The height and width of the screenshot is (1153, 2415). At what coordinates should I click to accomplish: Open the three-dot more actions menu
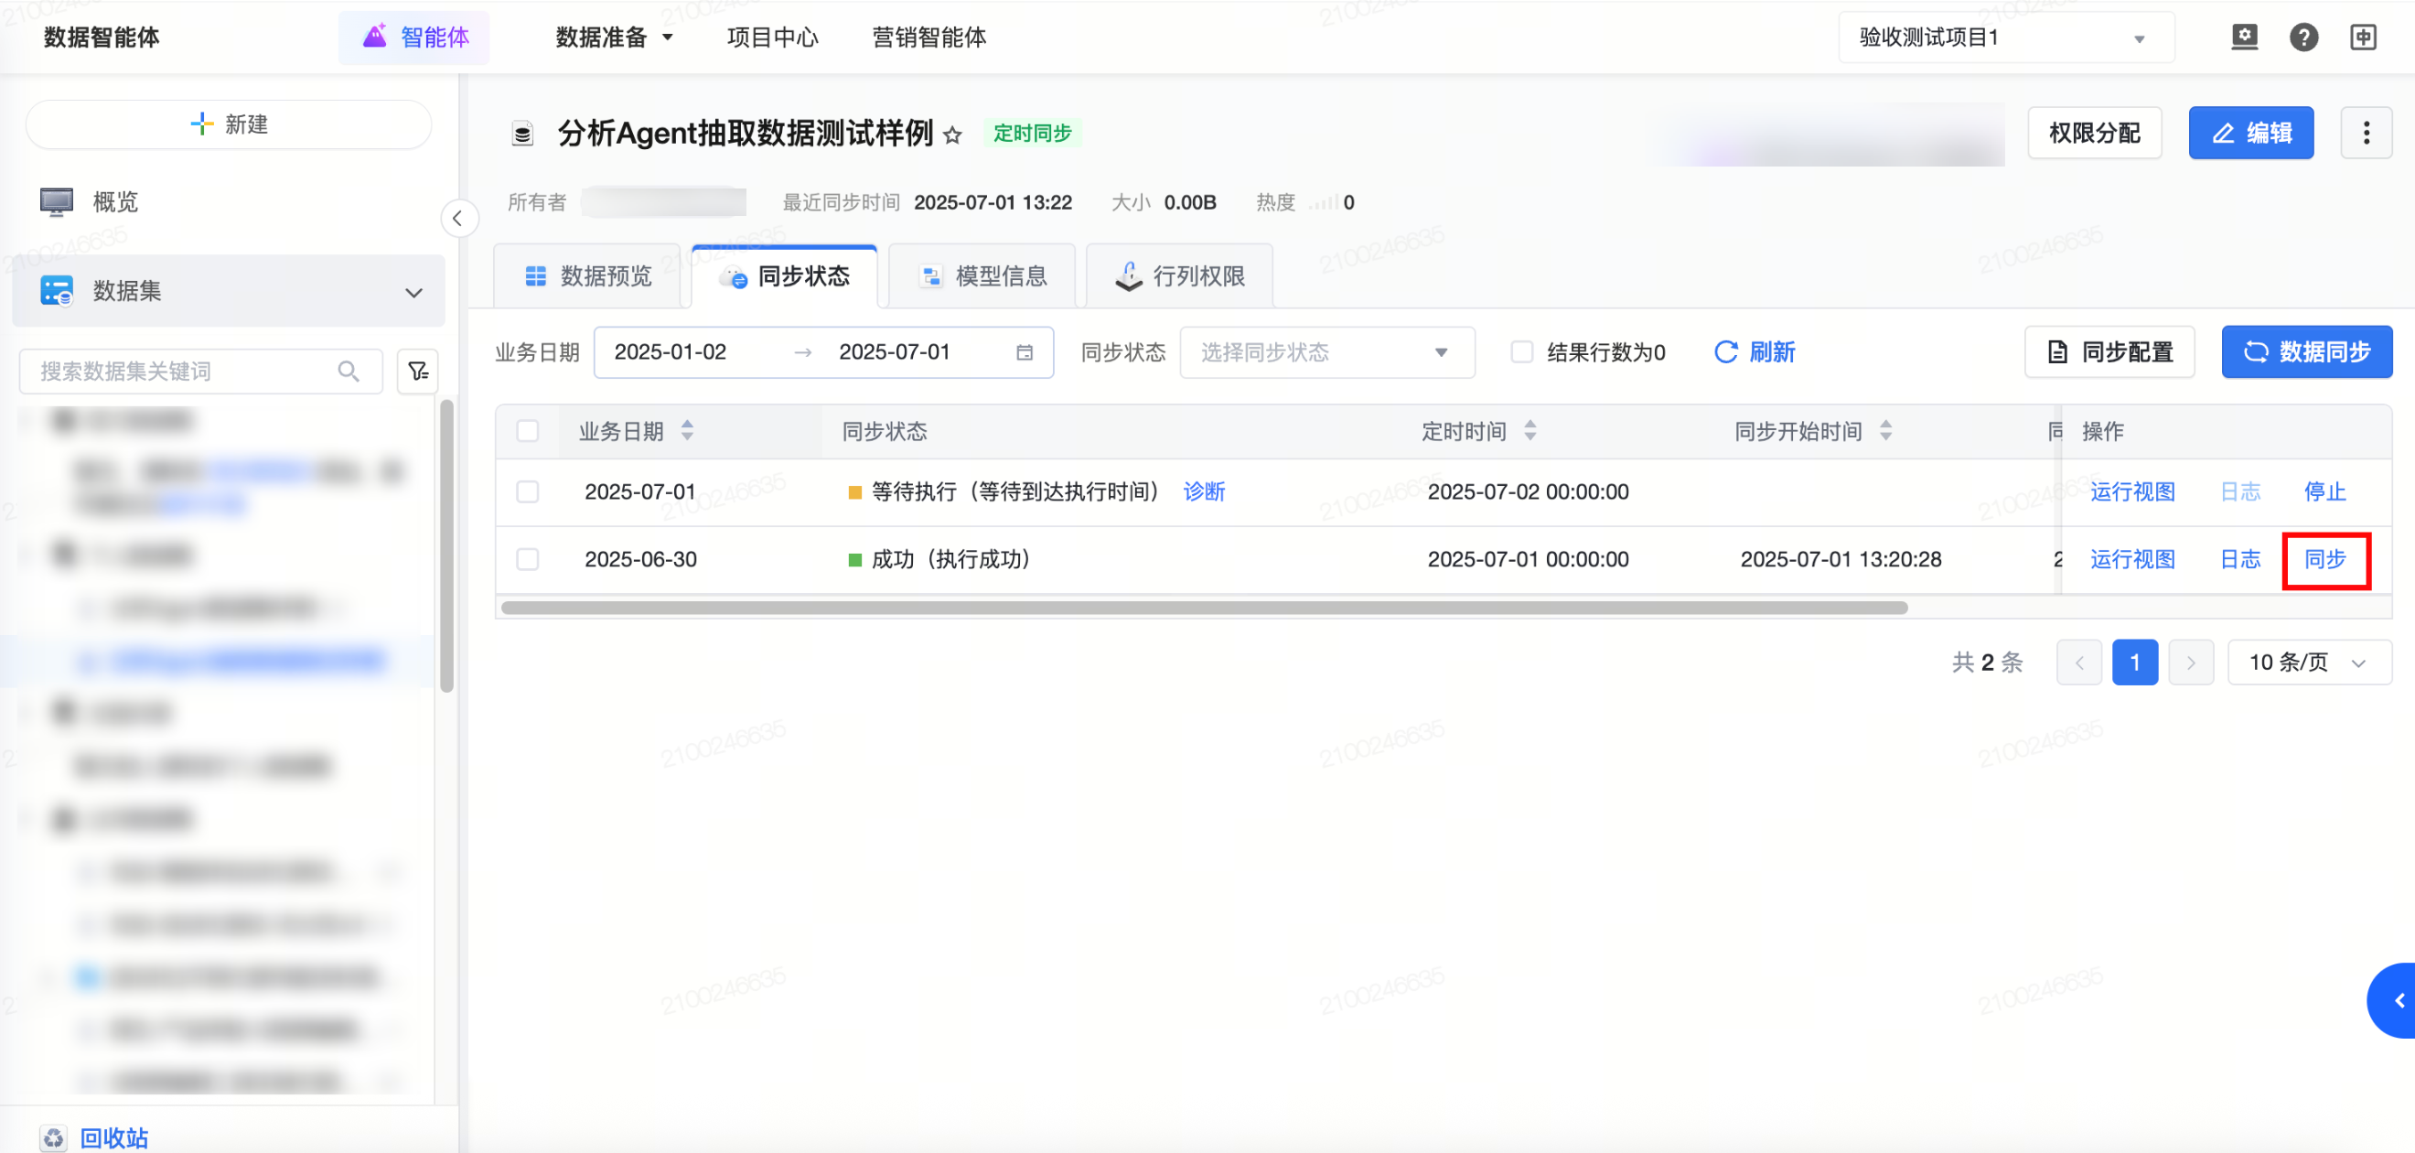tap(2366, 134)
